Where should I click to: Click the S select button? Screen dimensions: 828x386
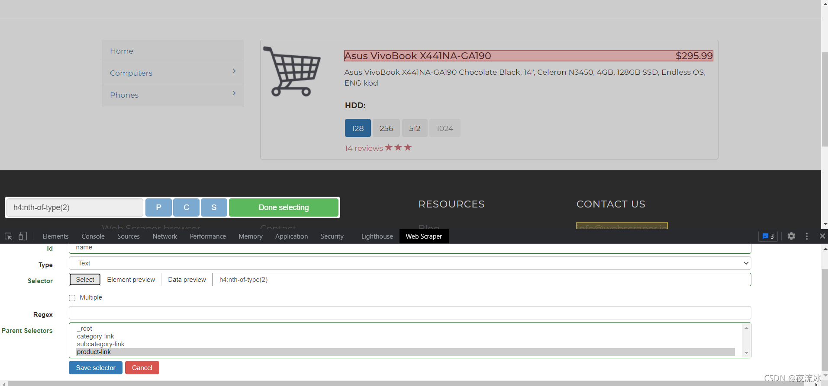click(214, 207)
